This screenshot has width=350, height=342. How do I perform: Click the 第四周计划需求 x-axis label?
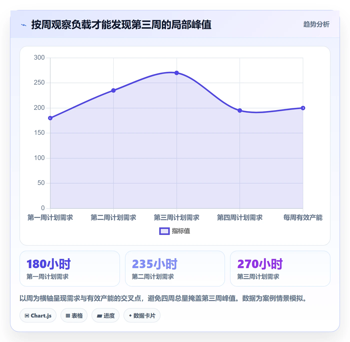[240, 217]
